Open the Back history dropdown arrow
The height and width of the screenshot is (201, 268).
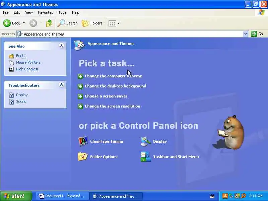point(24,23)
